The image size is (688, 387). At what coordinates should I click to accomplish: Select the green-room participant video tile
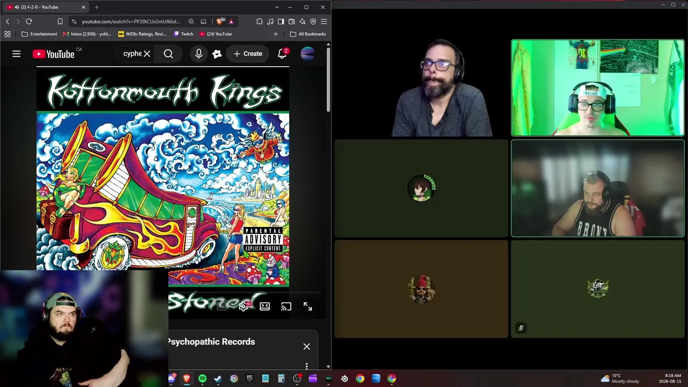[x=598, y=88]
